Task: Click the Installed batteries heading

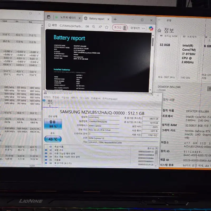Action: [x=62, y=70]
